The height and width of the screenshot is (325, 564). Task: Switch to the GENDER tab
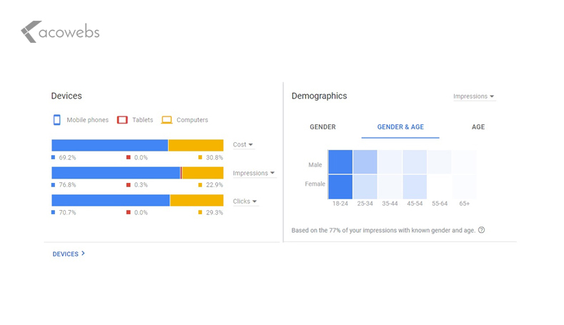click(322, 127)
